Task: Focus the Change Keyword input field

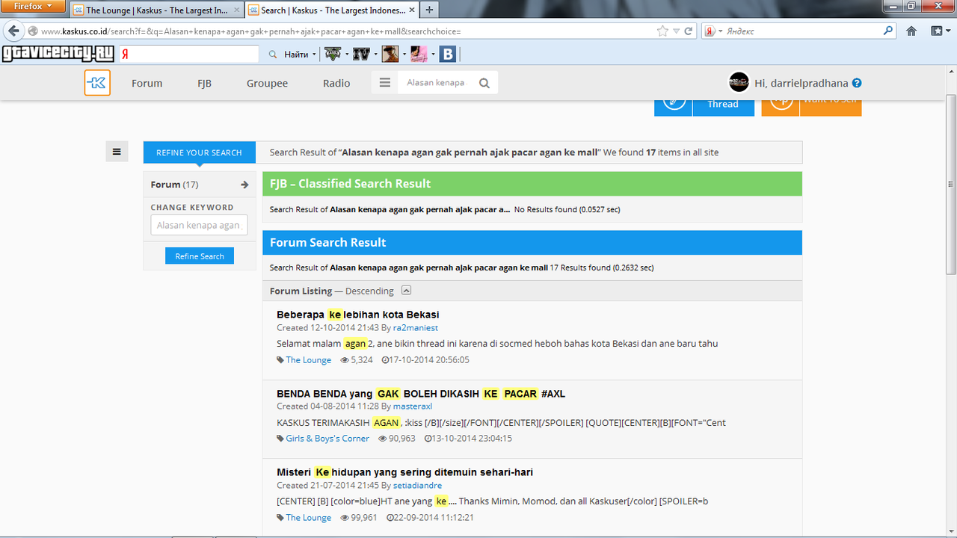Action: (x=199, y=225)
